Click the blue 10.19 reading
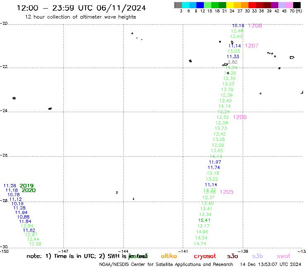The height and width of the screenshot is (268, 306). pos(17,204)
